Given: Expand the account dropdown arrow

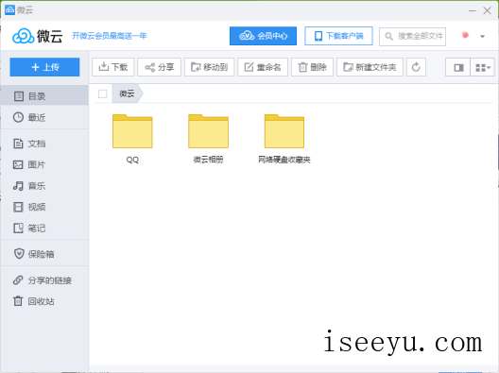Looking at the screenshot, I should [482, 36].
